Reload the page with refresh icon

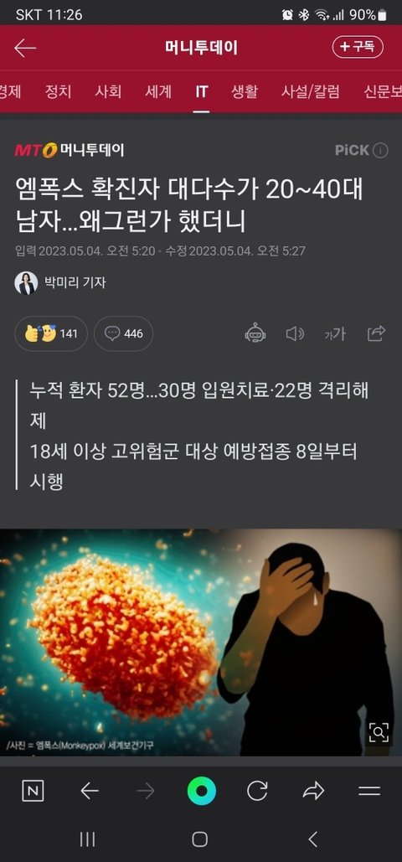point(257,791)
